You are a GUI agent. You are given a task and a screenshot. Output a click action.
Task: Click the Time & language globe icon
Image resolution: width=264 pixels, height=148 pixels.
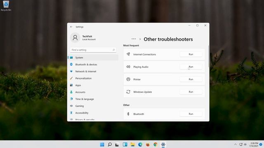(x=71, y=99)
